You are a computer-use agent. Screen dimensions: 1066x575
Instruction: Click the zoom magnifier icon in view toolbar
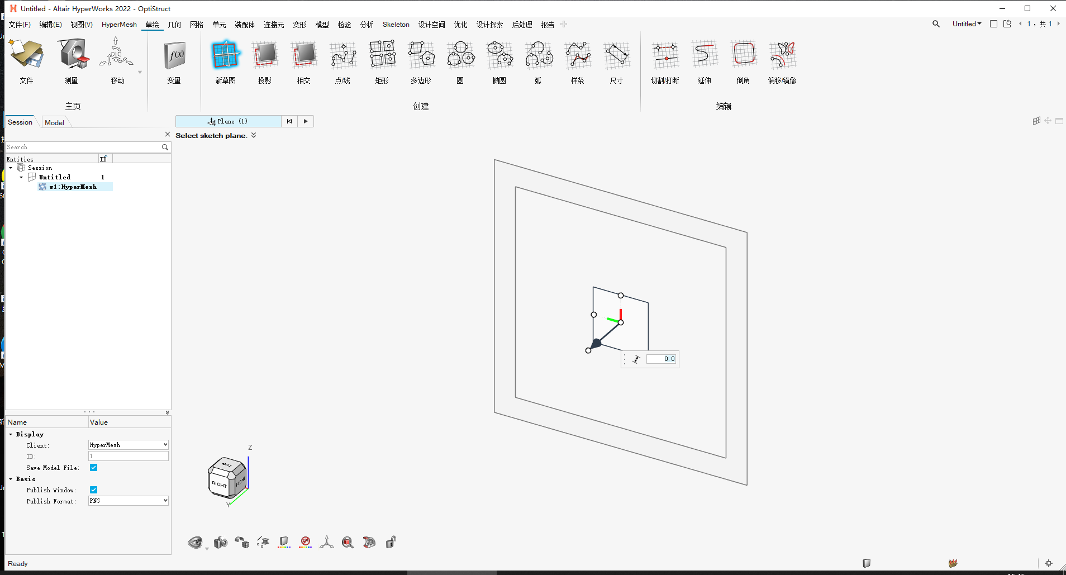coord(348,542)
